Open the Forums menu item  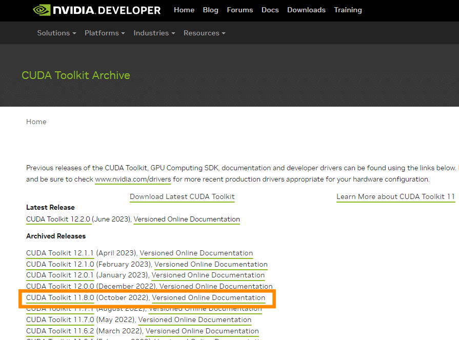click(x=240, y=10)
